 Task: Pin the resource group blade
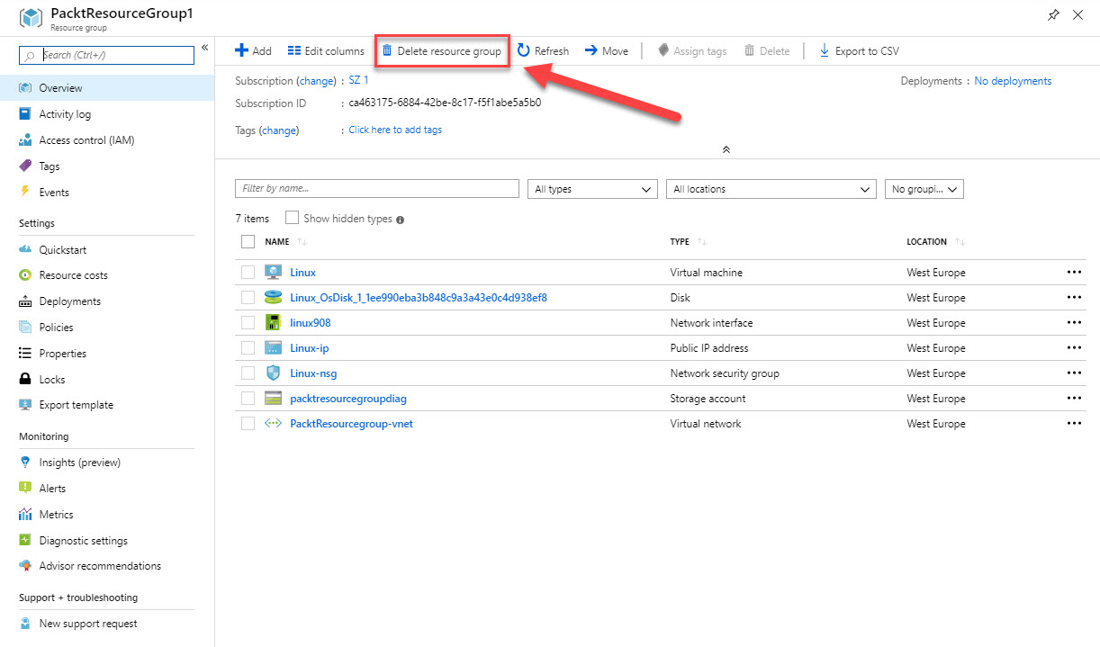[x=1054, y=15]
